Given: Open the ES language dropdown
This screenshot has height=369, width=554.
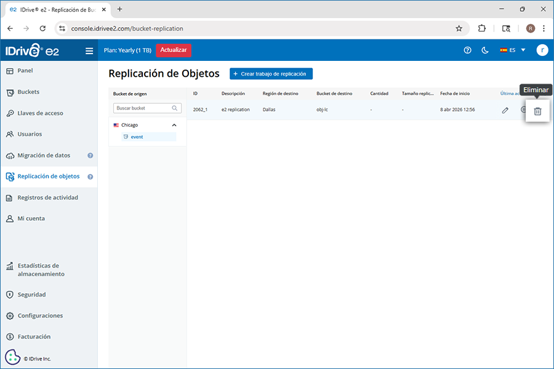Looking at the screenshot, I should [x=513, y=50].
